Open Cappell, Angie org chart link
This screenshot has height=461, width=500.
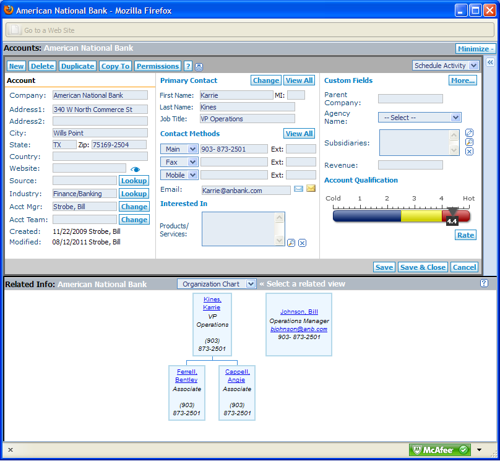[237, 376]
